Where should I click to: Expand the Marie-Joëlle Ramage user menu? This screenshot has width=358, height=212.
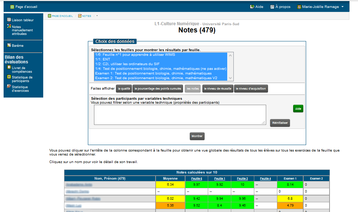coord(320,7)
